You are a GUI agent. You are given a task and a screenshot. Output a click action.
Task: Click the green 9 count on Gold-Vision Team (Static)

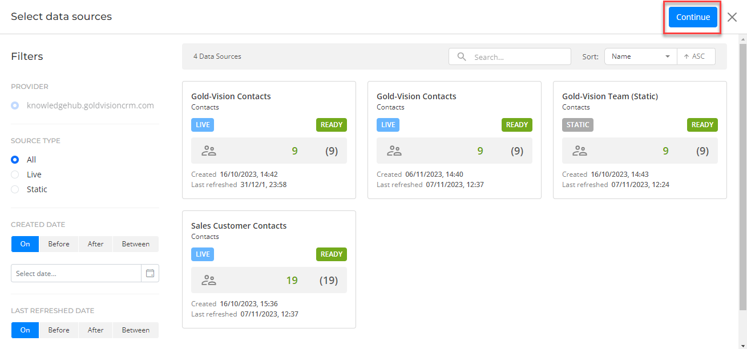tap(665, 151)
